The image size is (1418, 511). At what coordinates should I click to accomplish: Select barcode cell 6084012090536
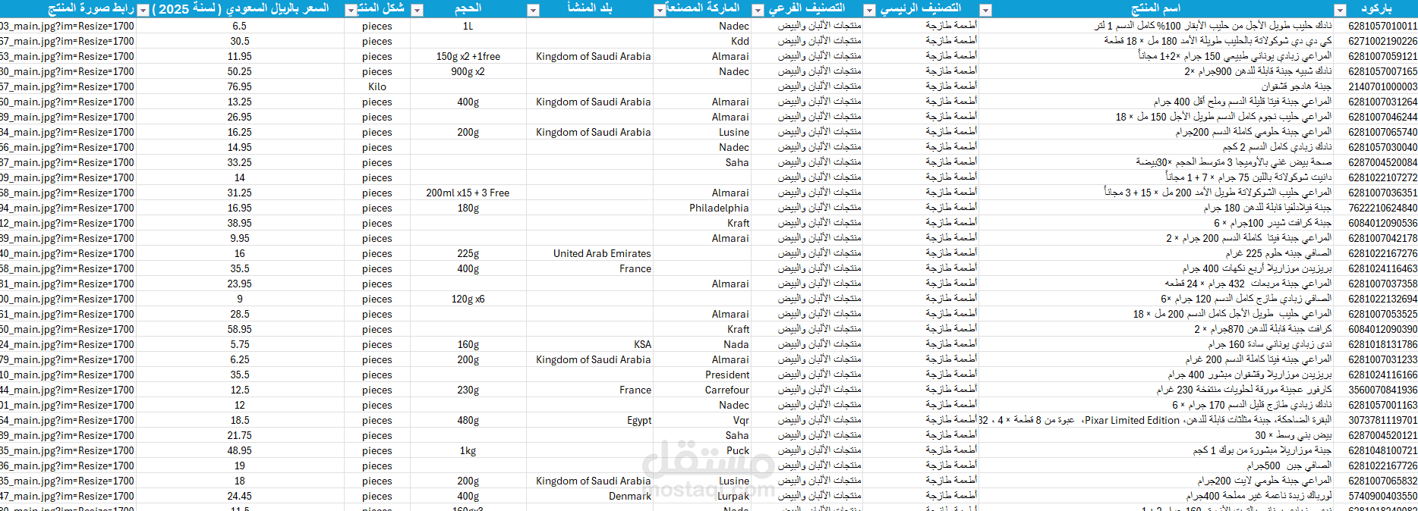(x=1383, y=223)
